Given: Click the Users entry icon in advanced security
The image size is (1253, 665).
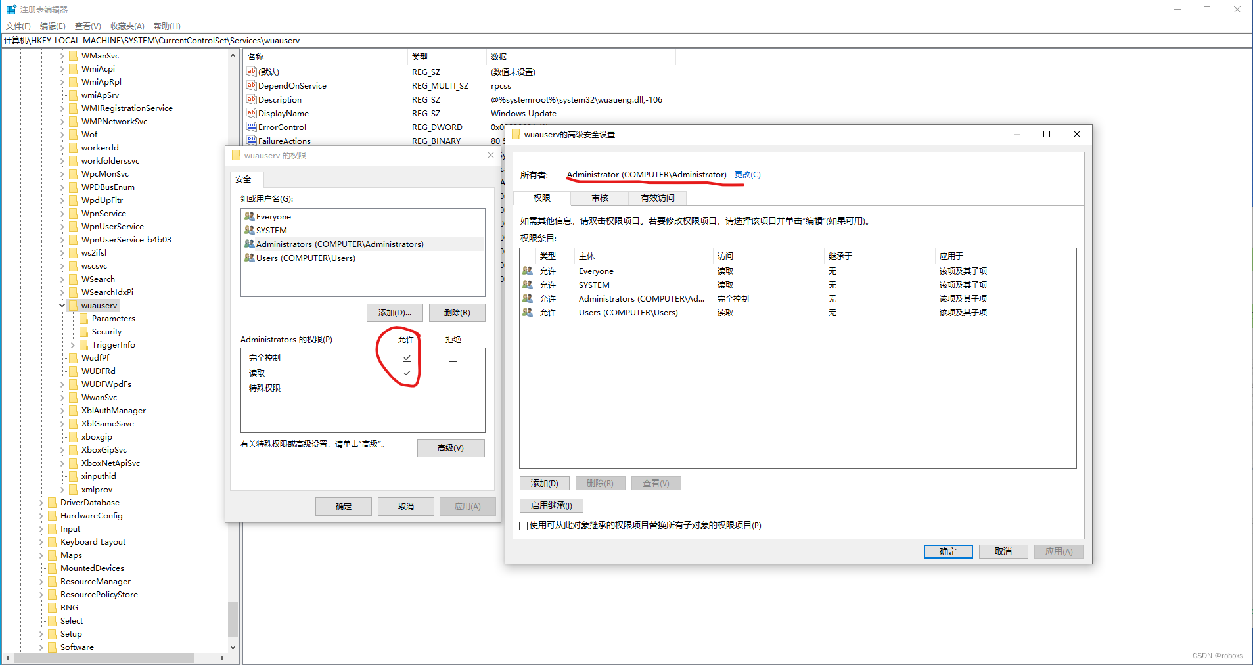Looking at the screenshot, I should click(528, 312).
